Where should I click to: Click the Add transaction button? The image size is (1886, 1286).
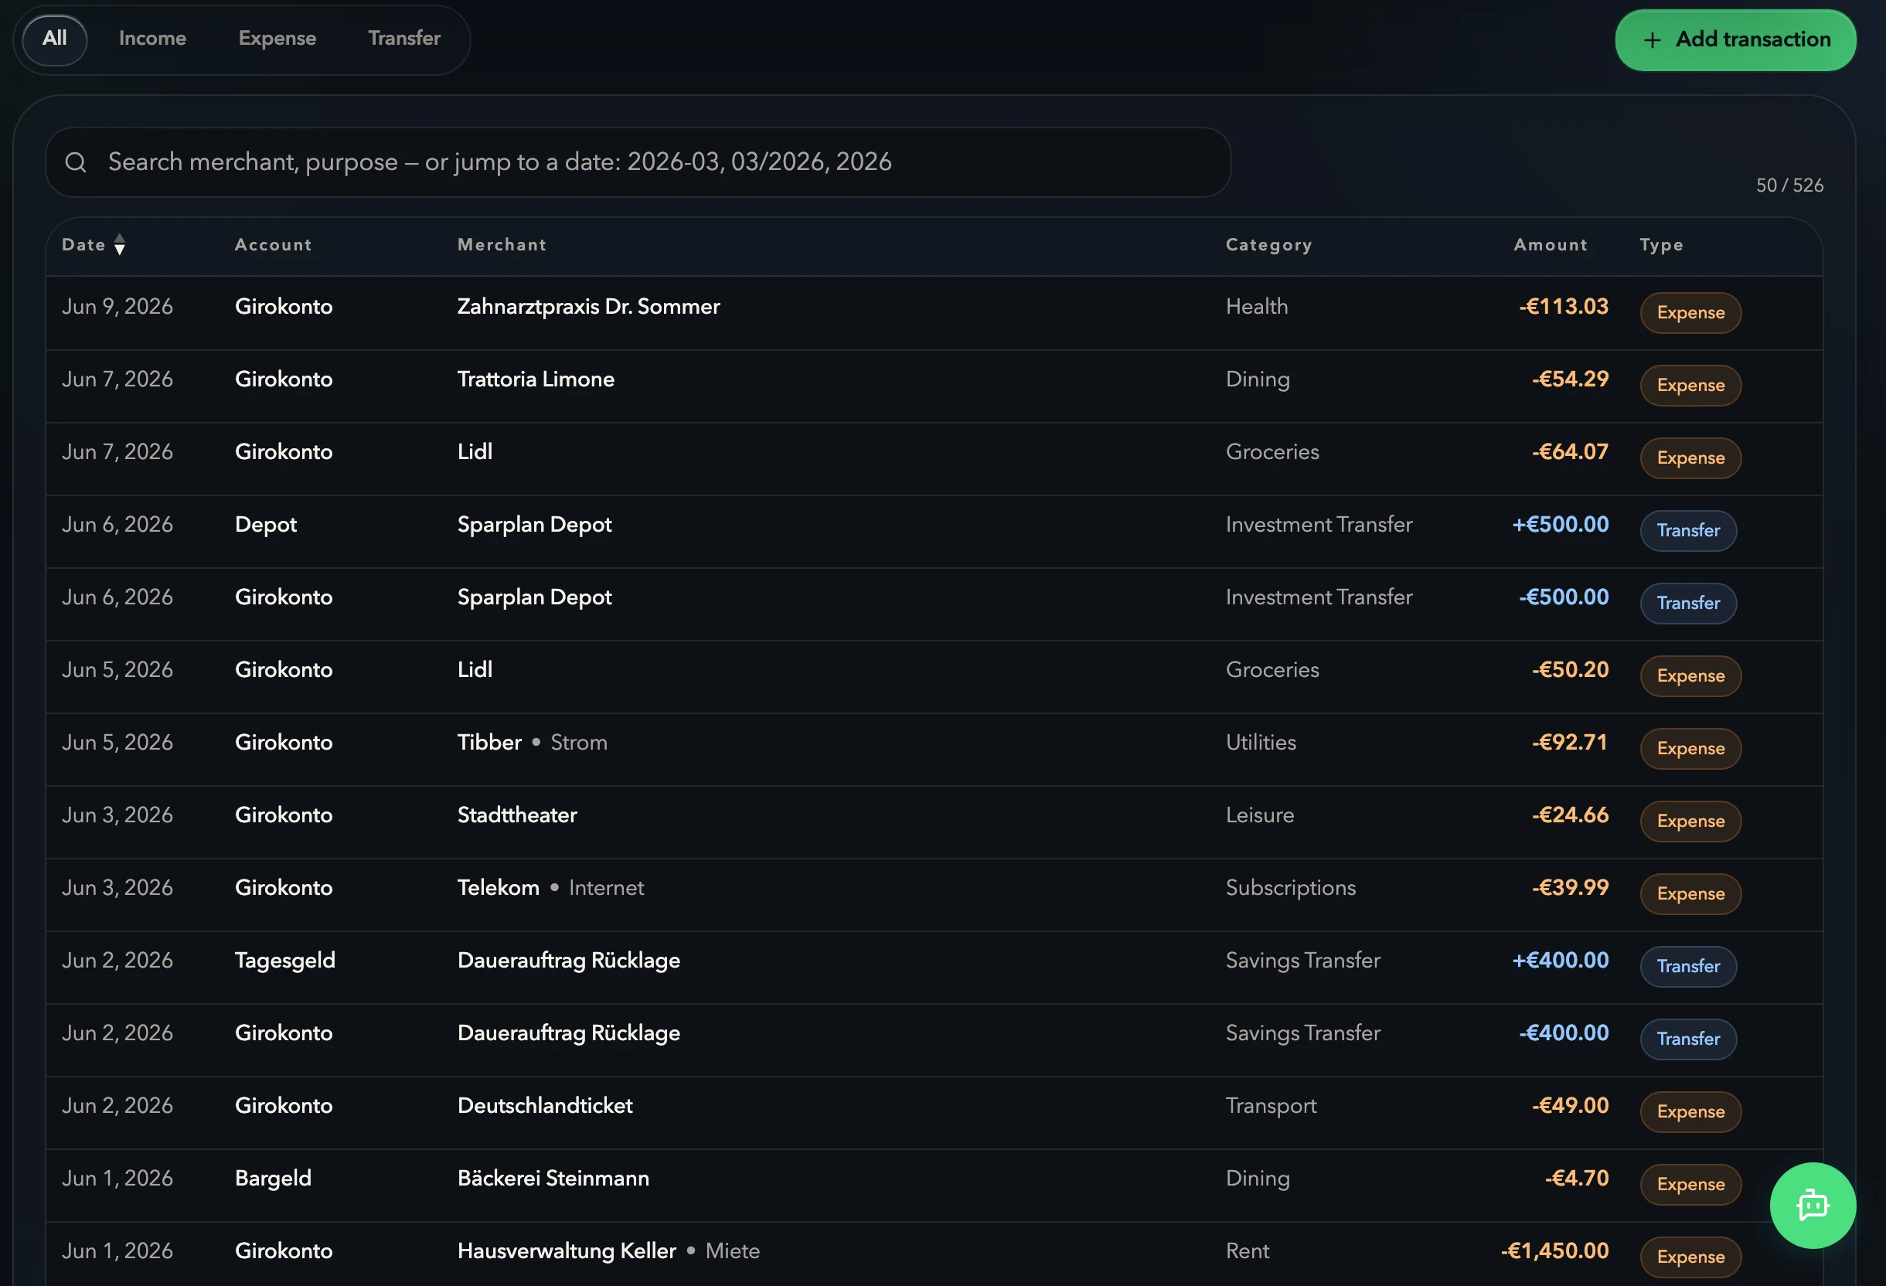coord(1735,39)
